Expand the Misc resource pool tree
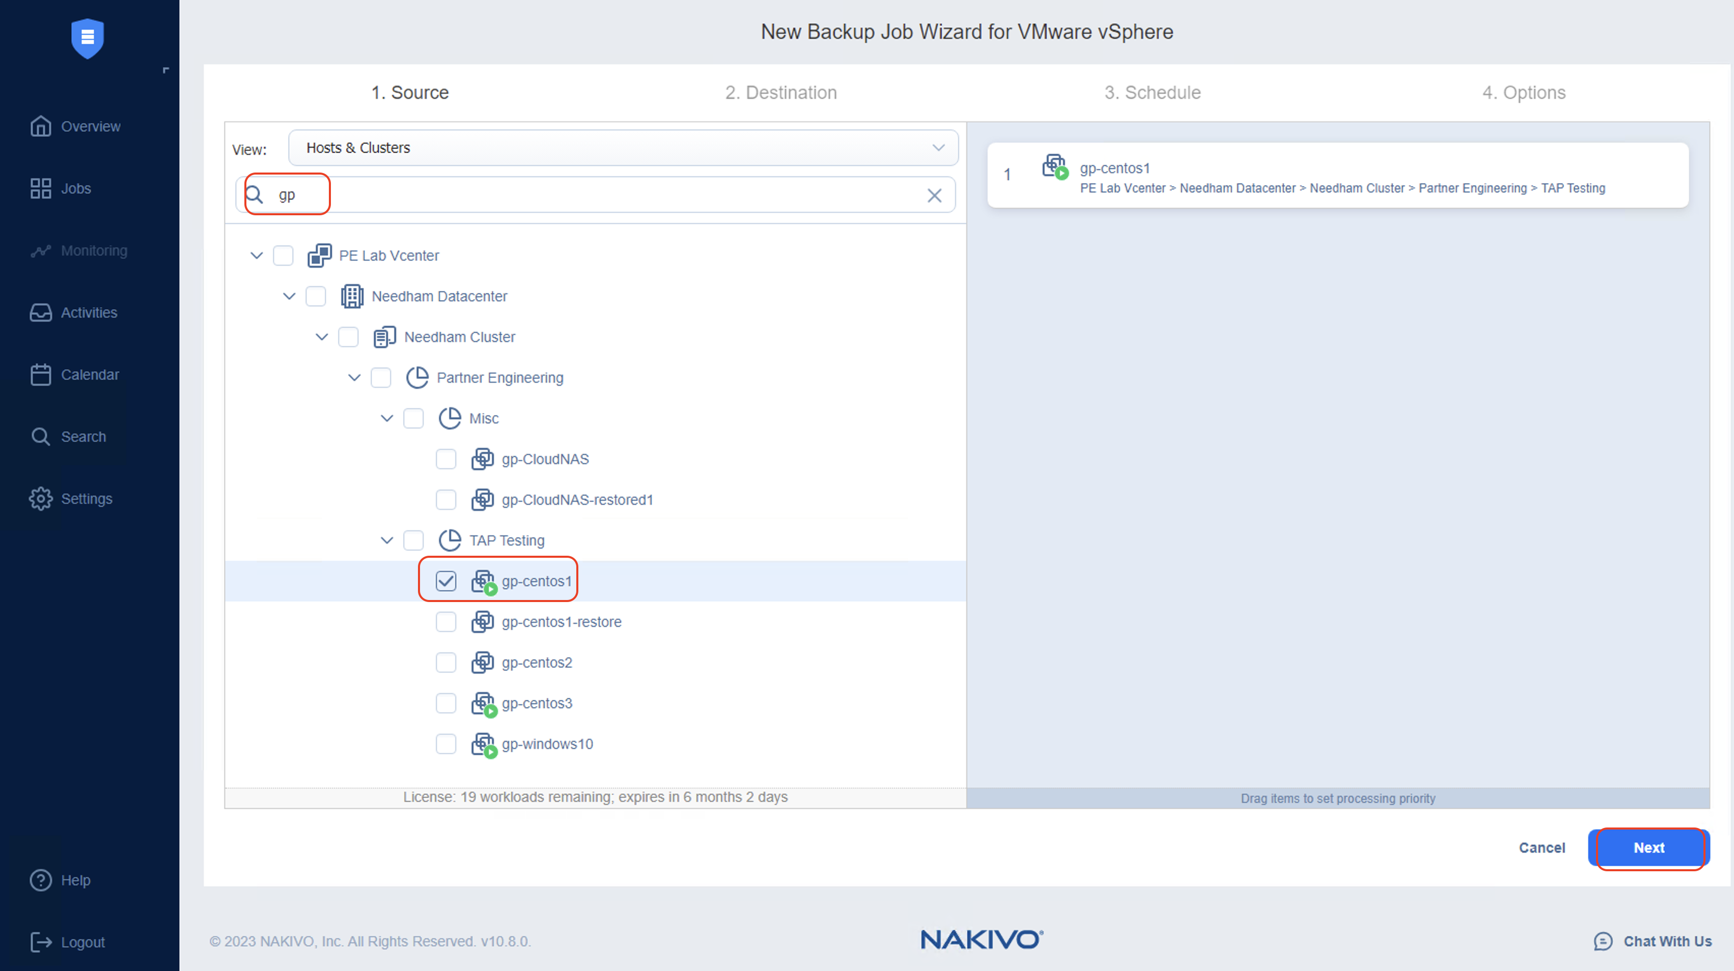 (387, 418)
